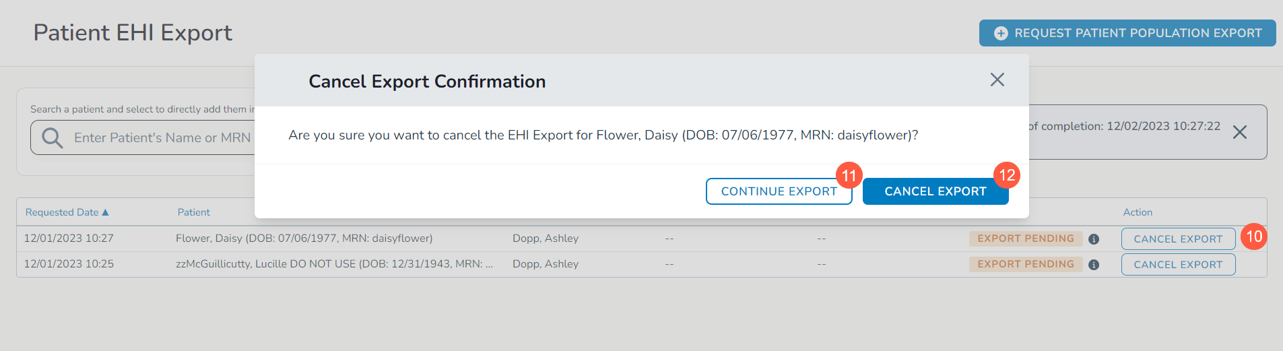The height and width of the screenshot is (351, 1283).
Task: Confirm with the blue Cancel Export button
Action: click(935, 191)
